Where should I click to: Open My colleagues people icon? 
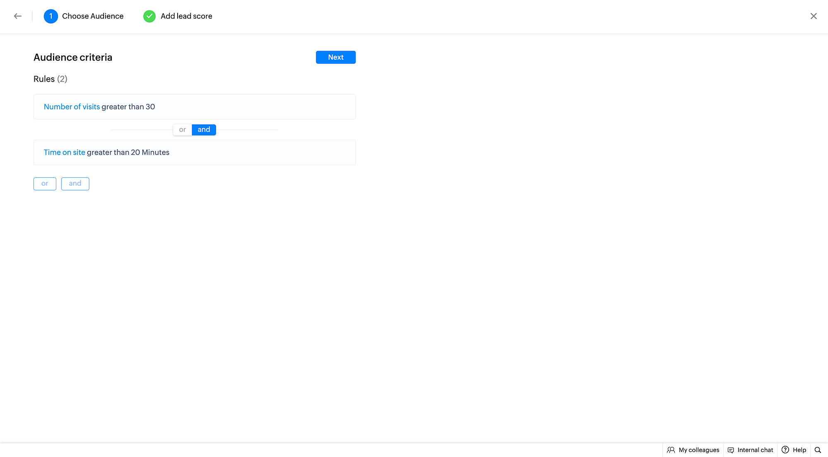click(671, 450)
